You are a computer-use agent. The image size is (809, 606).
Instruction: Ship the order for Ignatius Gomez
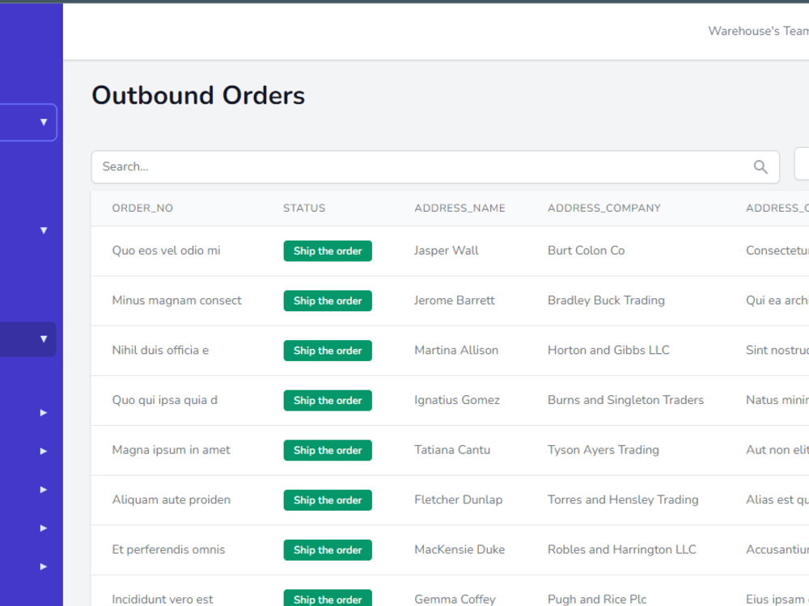pos(328,400)
